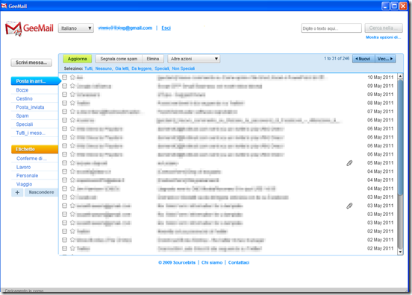Star the email dated 10 May 2011
Image resolution: width=412 pixels, height=295 pixels.
72,77
